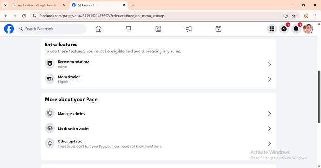
Task: Open the Monetization setting
Action: pyautogui.click(x=159, y=79)
